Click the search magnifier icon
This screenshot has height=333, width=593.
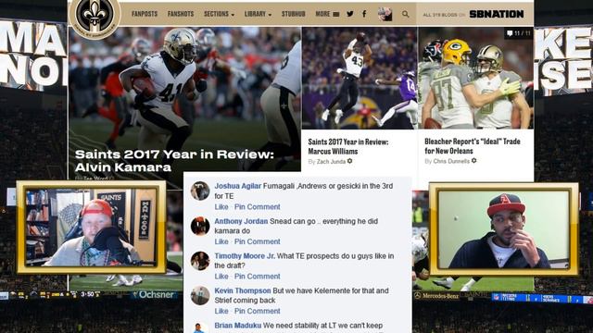click(x=405, y=15)
